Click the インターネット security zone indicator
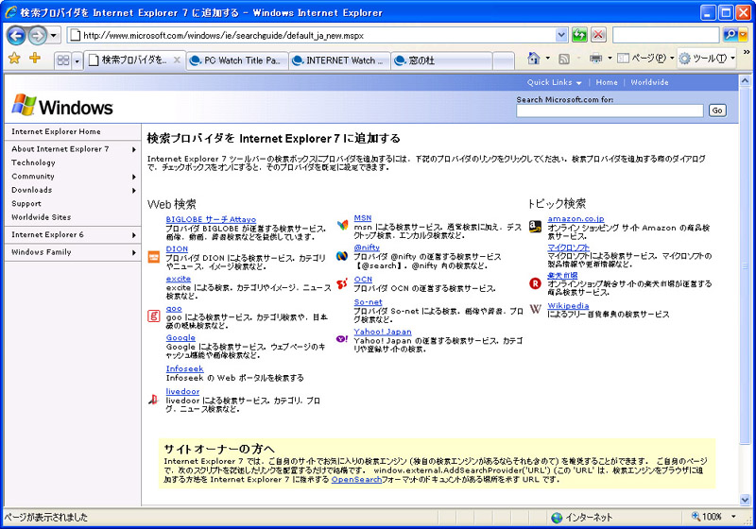 [x=581, y=517]
